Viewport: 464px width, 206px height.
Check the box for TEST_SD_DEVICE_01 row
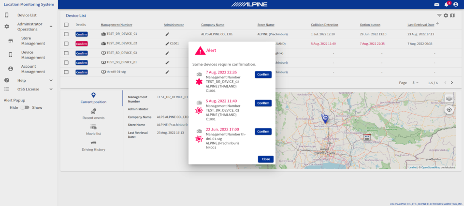(66, 62)
